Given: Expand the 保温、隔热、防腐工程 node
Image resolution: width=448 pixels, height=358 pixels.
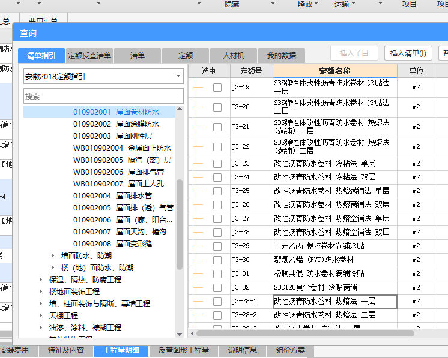Looking at the screenshot, I should coord(41,280).
